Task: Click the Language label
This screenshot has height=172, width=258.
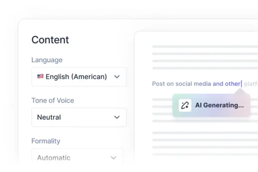Action: click(47, 60)
